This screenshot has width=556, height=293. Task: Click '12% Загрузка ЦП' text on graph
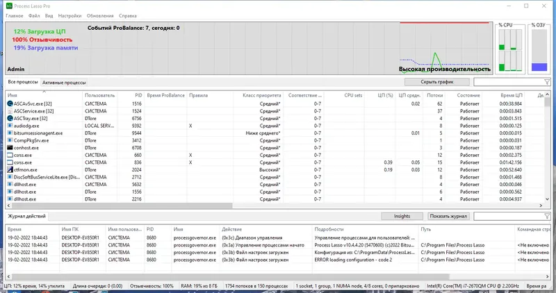(x=40, y=31)
